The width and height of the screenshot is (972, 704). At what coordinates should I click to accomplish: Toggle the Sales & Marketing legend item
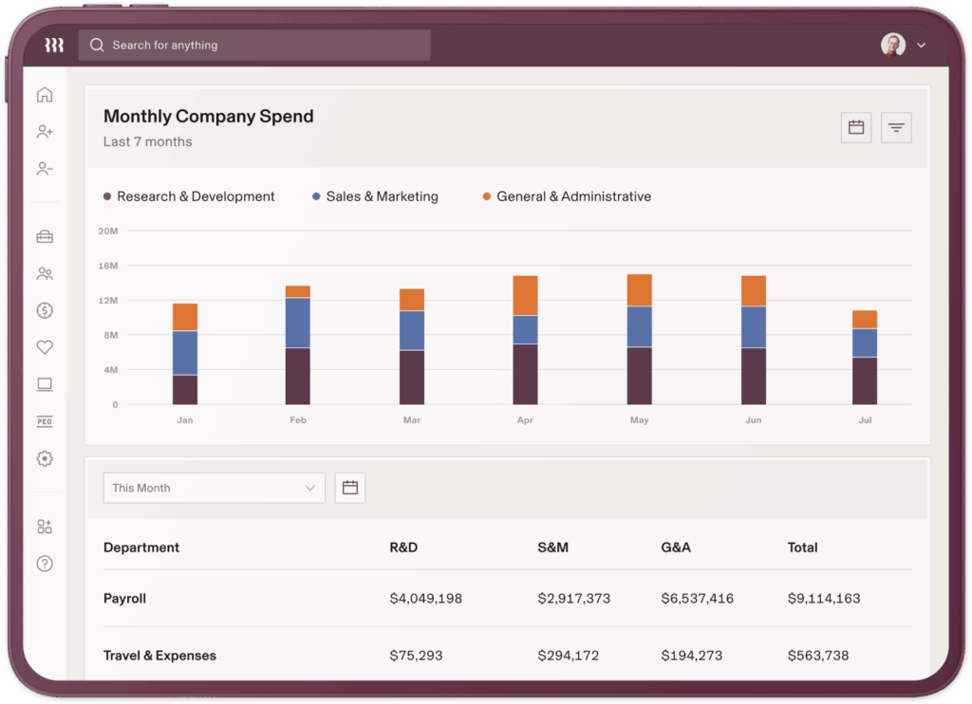coord(381,196)
